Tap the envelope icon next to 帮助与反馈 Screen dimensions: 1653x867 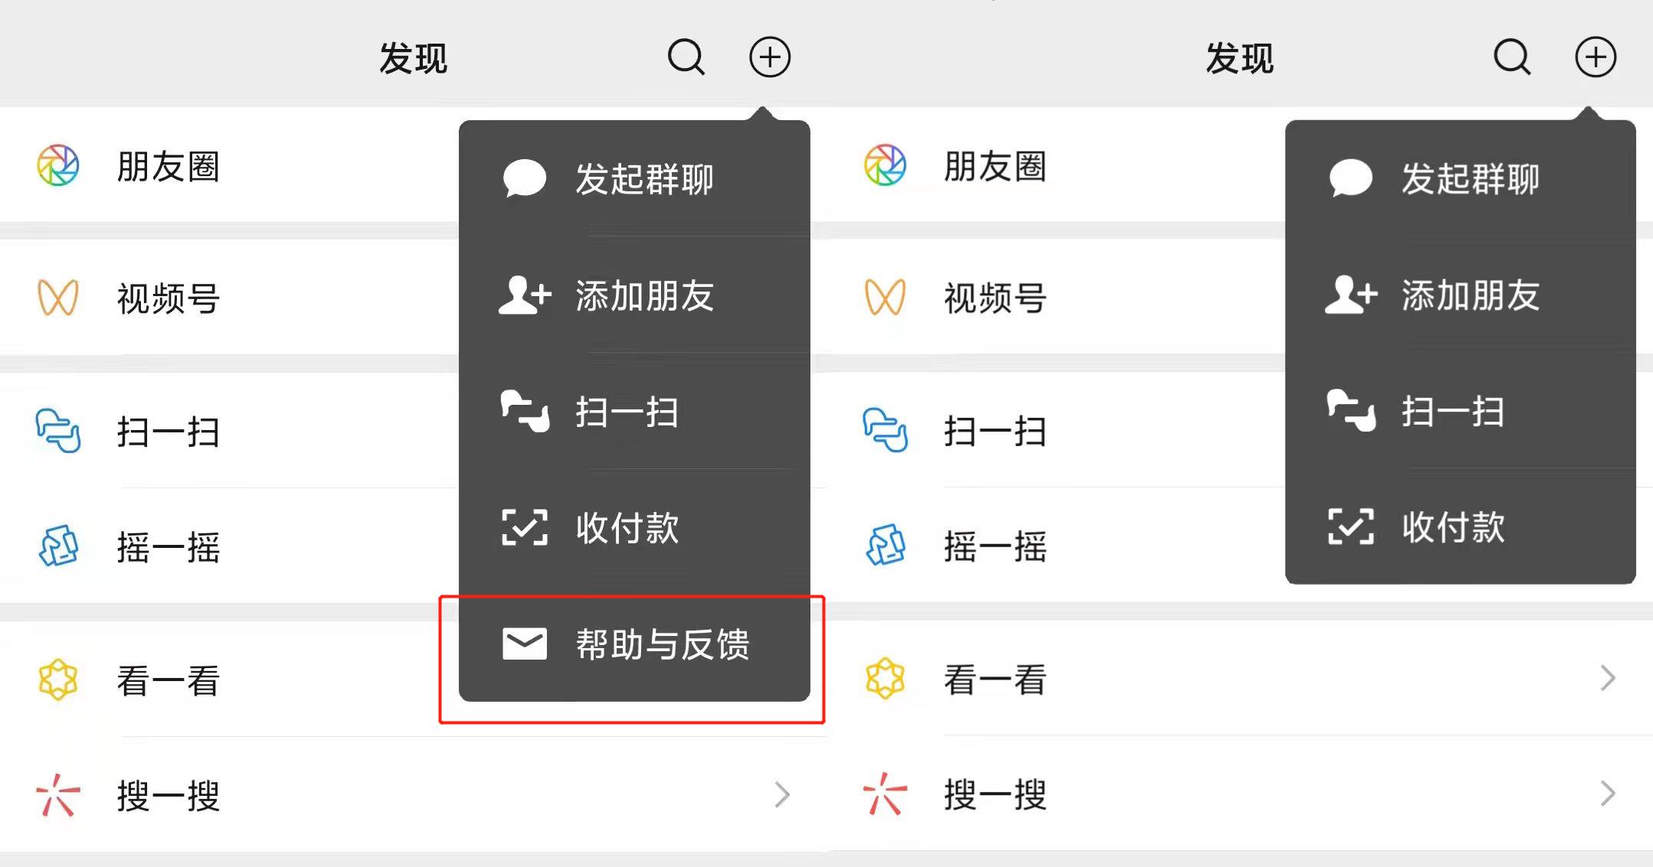pos(523,644)
